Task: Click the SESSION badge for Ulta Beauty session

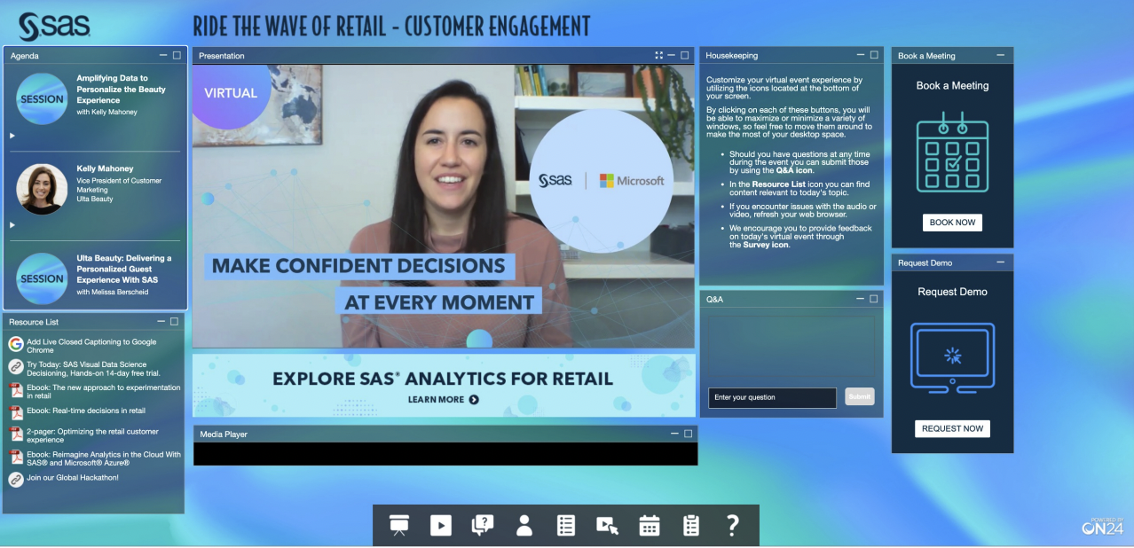Action: 42,278
